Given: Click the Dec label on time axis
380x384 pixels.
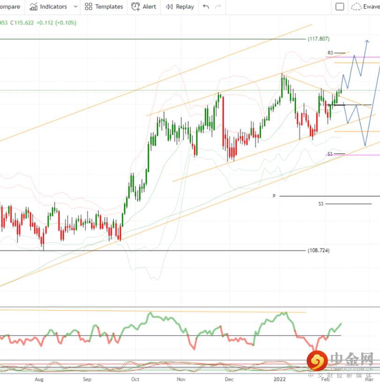Looking at the screenshot, I should [x=229, y=379].
